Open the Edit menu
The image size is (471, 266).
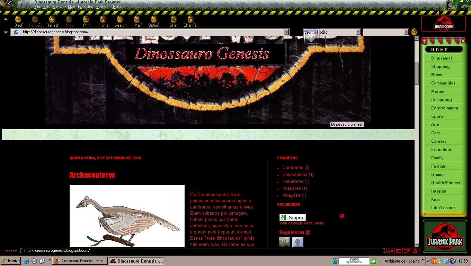(46, 7)
